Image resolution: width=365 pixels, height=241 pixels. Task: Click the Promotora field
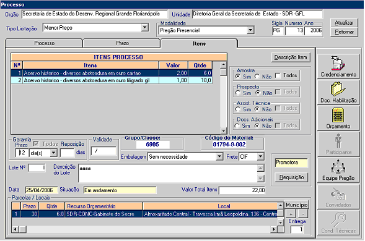[291, 163]
